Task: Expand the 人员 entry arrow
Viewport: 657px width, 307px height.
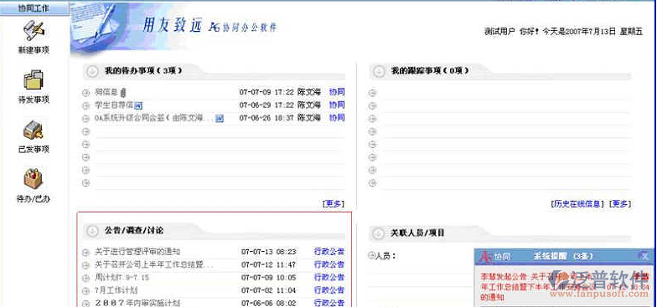Action: [371, 254]
